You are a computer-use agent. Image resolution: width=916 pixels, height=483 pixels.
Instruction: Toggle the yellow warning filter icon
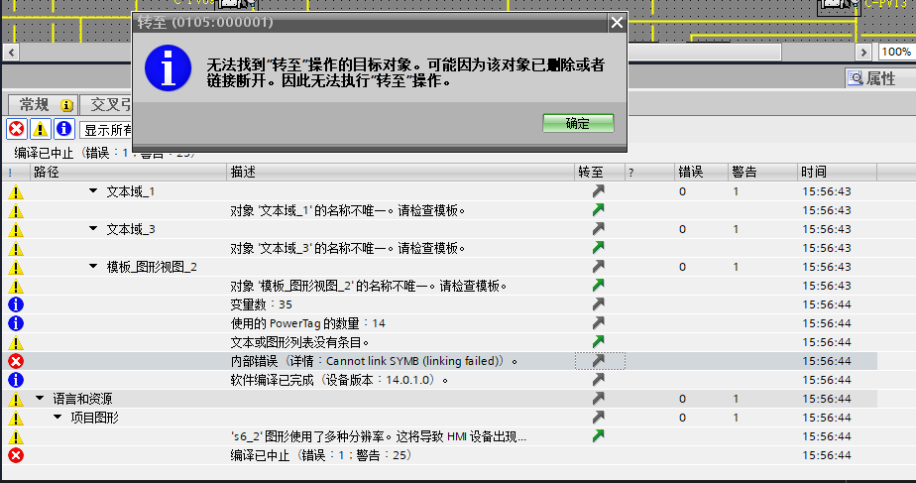pyautogui.click(x=40, y=129)
